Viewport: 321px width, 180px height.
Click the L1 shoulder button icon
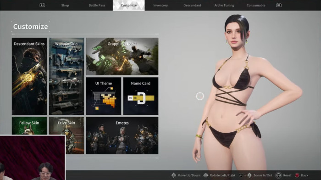click(42, 5)
